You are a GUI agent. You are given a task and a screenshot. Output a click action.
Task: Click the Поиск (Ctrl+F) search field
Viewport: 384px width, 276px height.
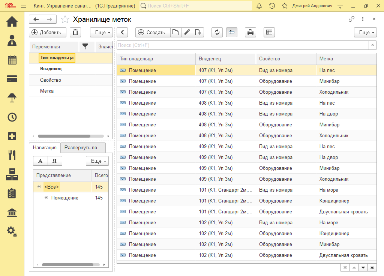pyautogui.click(x=242, y=45)
